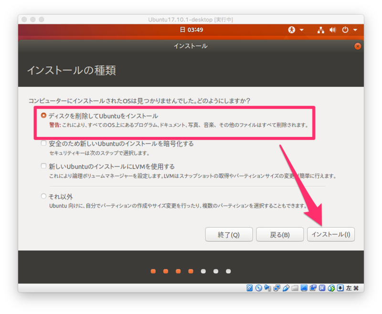Viewport: 382px width, 314px height.
Task: Select ディスクを削除してUbuntuをインストール radio button
Action: point(43,115)
